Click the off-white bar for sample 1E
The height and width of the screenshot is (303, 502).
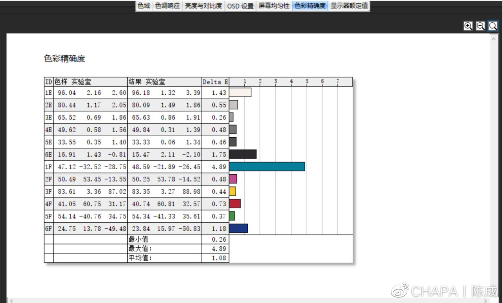pos(240,93)
